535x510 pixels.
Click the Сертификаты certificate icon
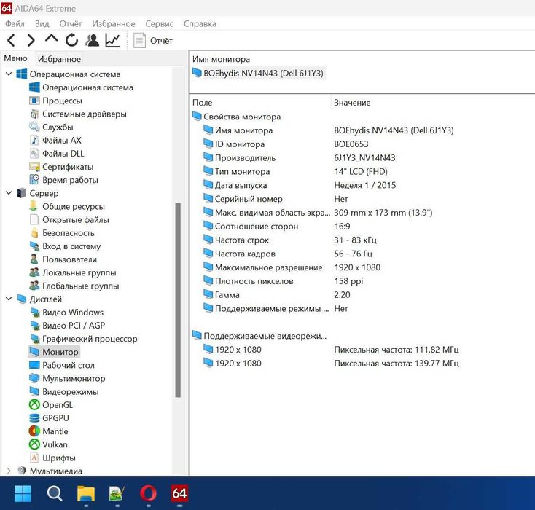pyautogui.click(x=34, y=167)
